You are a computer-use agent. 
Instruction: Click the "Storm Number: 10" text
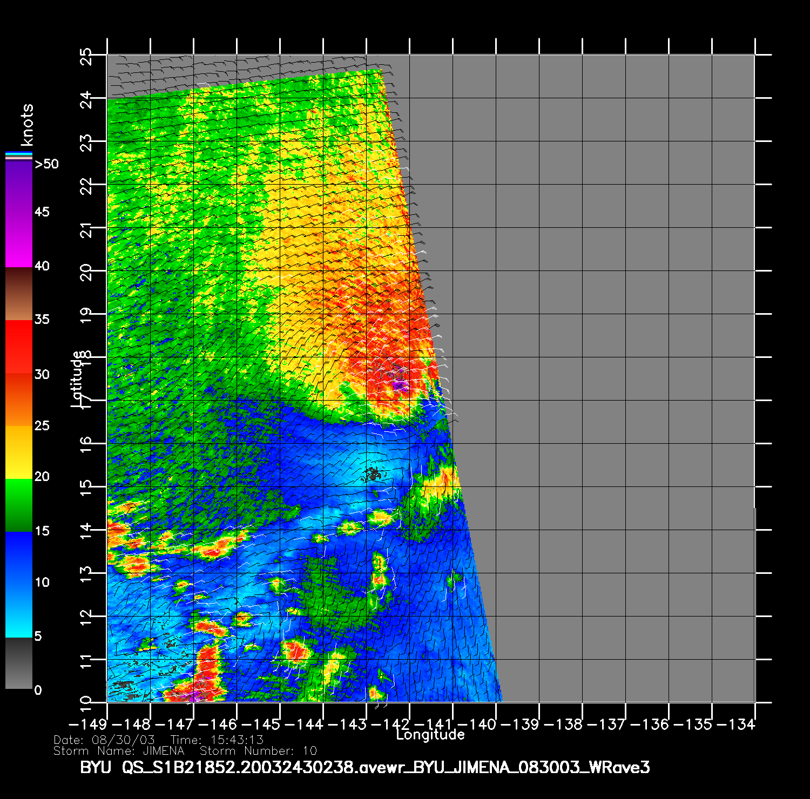[258, 751]
